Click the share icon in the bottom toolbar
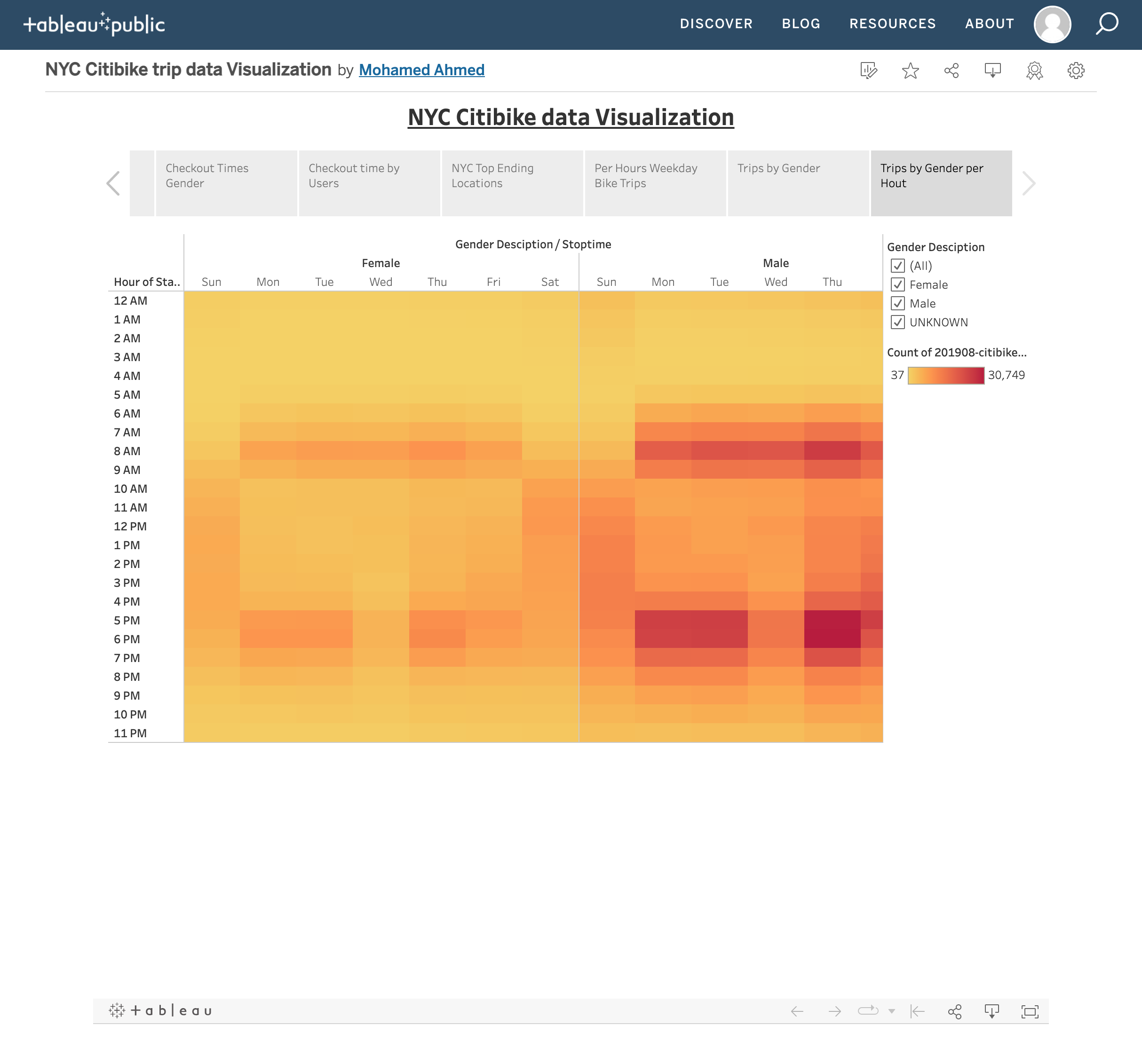Image resolution: width=1142 pixels, height=1041 pixels. pos(954,1011)
